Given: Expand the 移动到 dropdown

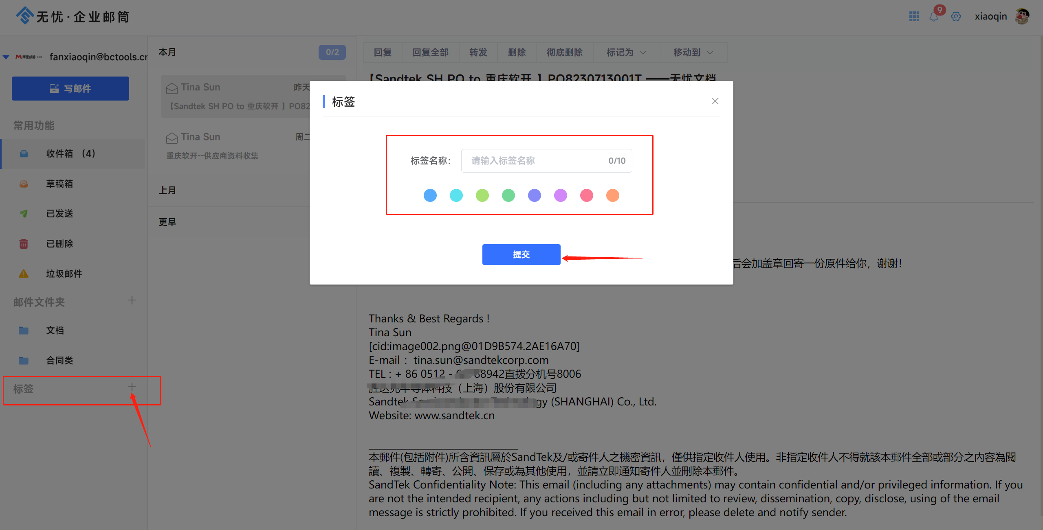Looking at the screenshot, I should pos(693,53).
